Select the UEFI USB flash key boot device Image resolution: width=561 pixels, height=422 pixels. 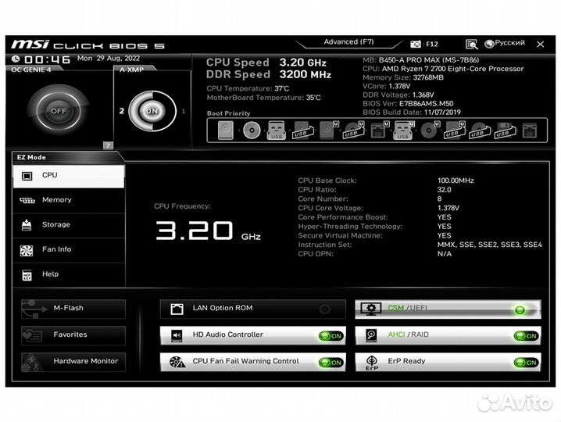tap(404, 131)
